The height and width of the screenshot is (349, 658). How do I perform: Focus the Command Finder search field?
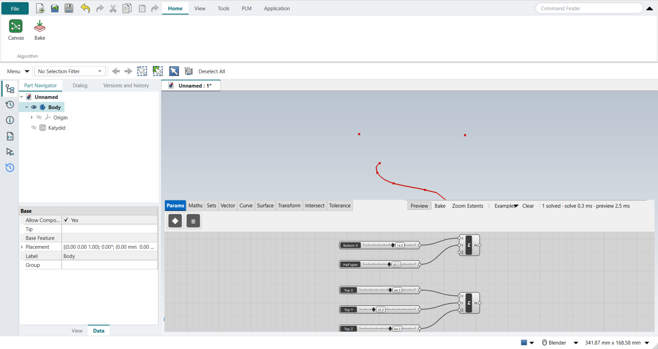point(589,8)
